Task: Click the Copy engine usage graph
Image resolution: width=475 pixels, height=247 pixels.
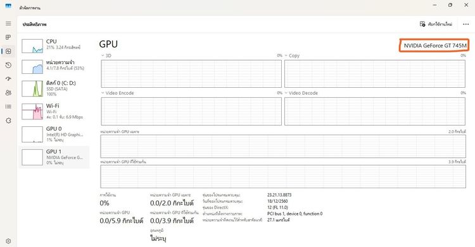Action: [x=375, y=74]
